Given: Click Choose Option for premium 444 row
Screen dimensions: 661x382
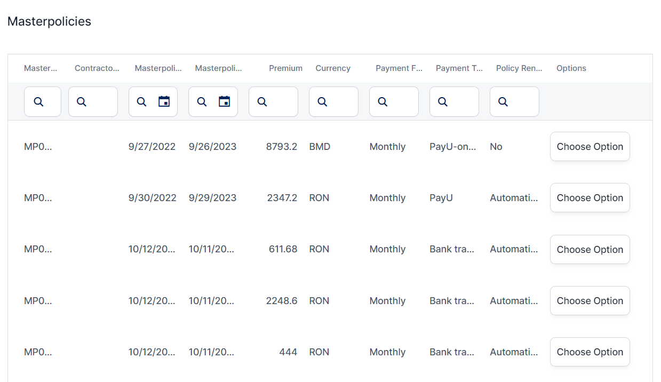Looking at the screenshot, I should 590,352.
